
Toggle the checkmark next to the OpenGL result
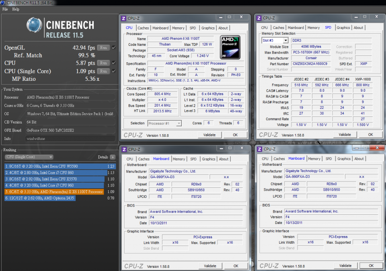click(x=114, y=47)
